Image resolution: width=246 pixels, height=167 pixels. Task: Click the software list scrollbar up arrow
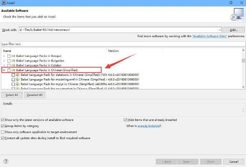tap(244, 50)
